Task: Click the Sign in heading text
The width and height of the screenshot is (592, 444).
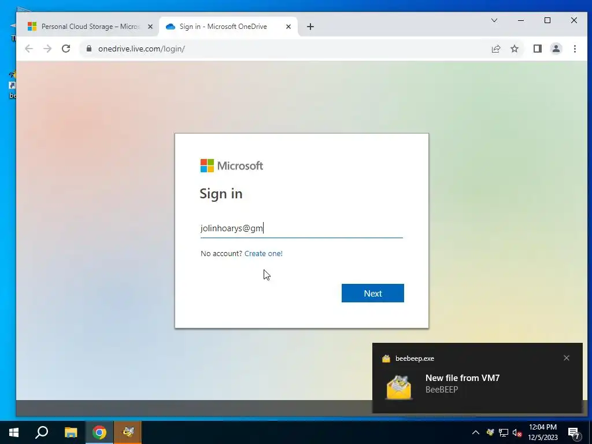Action: 221,194
